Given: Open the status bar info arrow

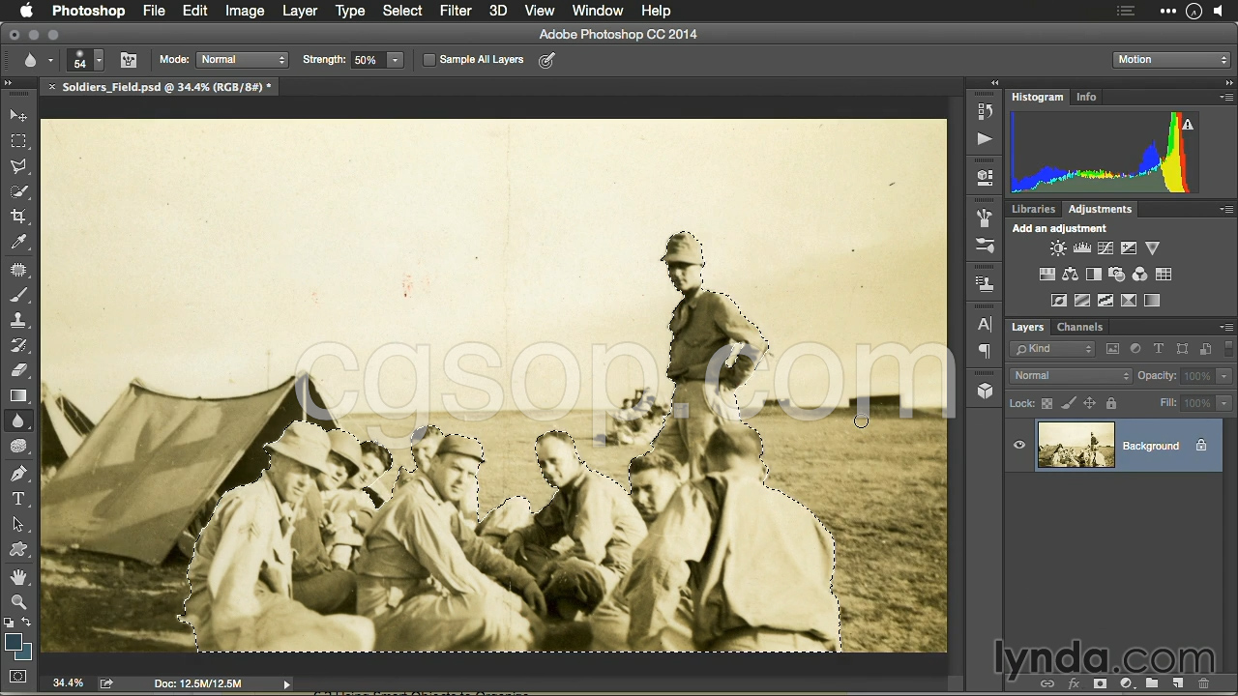Looking at the screenshot, I should point(286,684).
